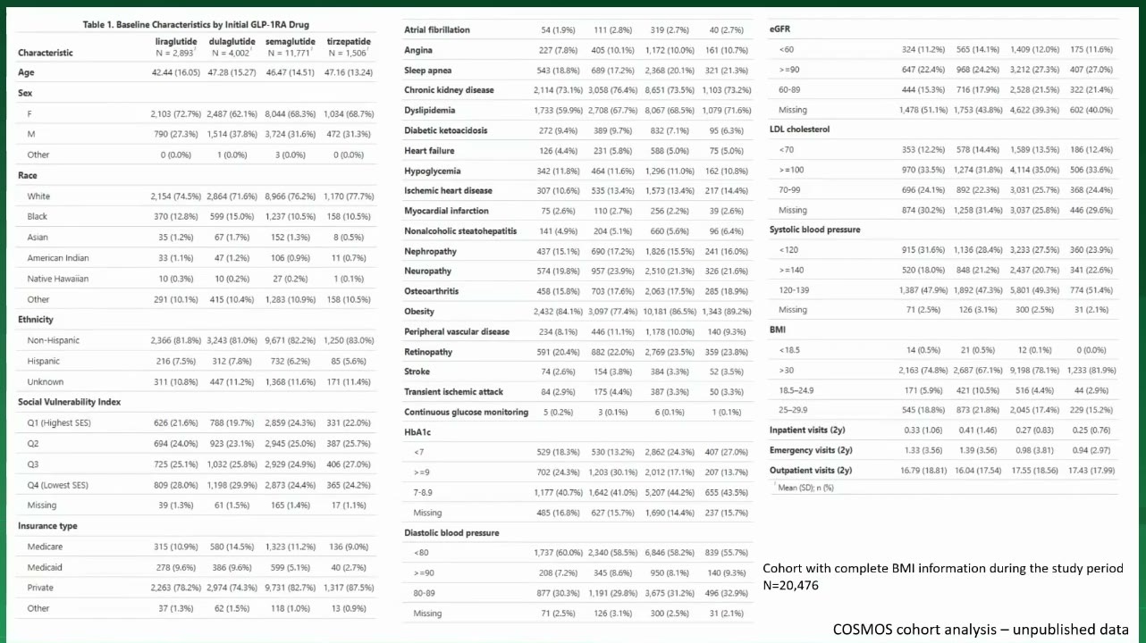Select the liraglutide column header
This screenshot has height=643, width=1146.
tap(175, 46)
